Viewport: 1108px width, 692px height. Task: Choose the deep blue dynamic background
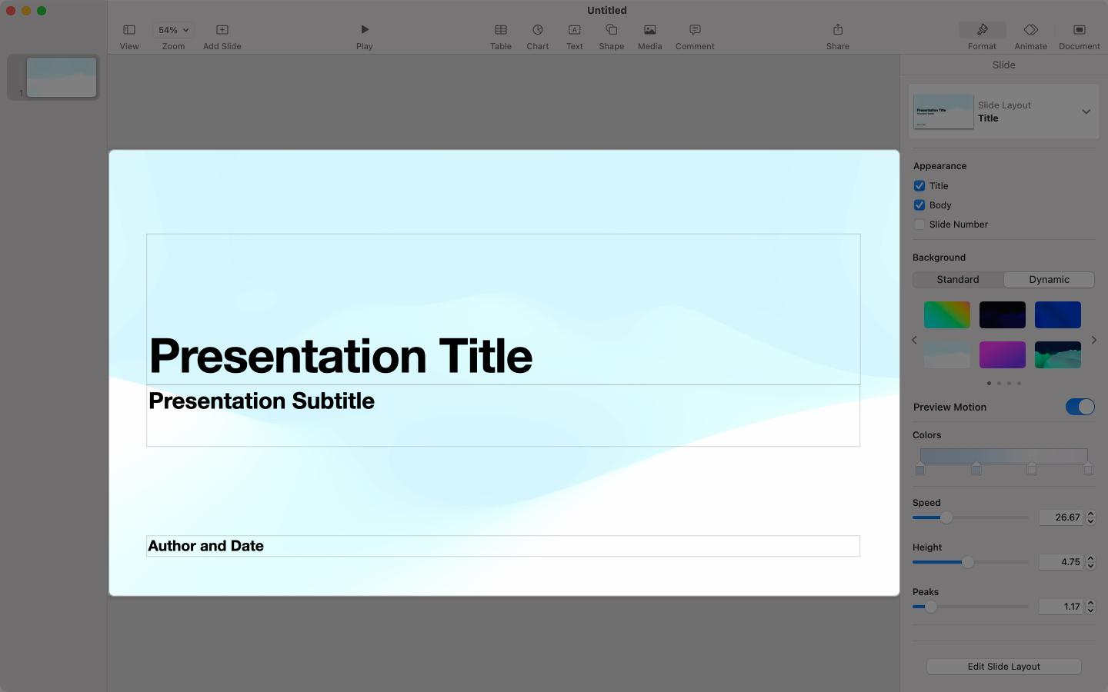pos(1058,314)
